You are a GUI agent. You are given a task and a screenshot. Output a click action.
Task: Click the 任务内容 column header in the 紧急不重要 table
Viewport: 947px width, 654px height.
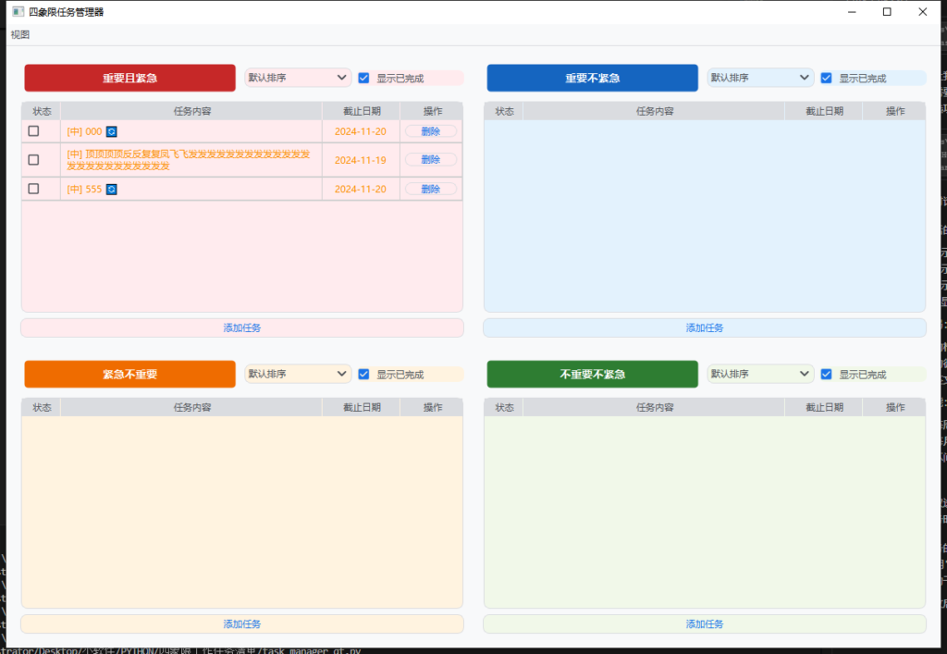pyautogui.click(x=191, y=408)
